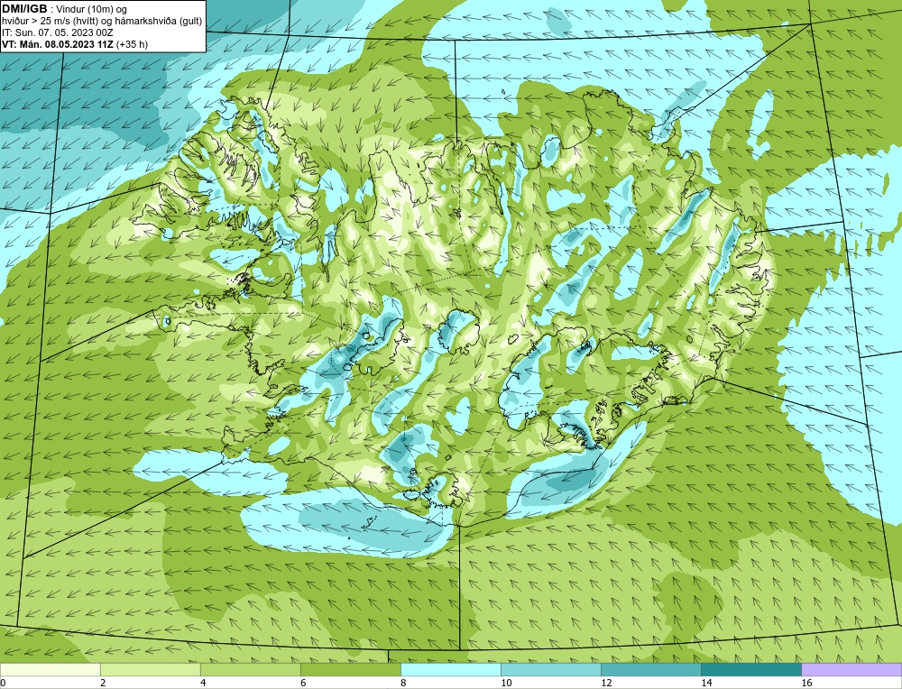The height and width of the screenshot is (689, 902).
Task: Click the 14–16 m/s dark teal legend swatch
Action: [x=750, y=669]
